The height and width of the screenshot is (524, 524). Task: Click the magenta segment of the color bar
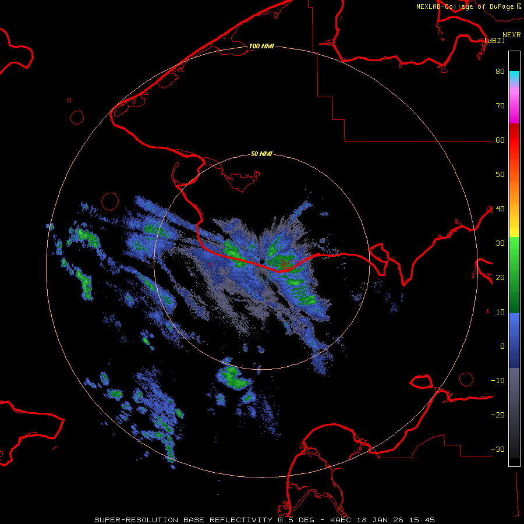[514, 107]
